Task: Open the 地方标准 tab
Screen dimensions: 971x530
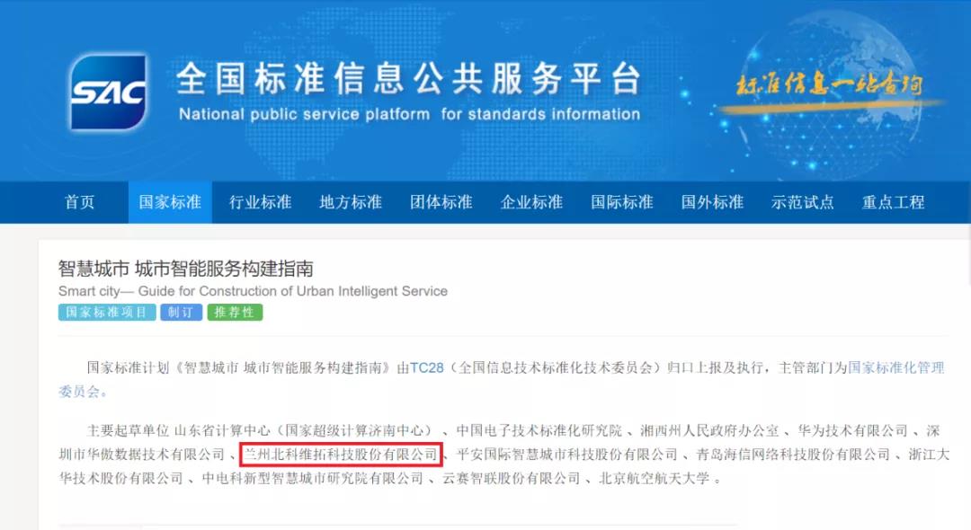Action: click(x=351, y=202)
